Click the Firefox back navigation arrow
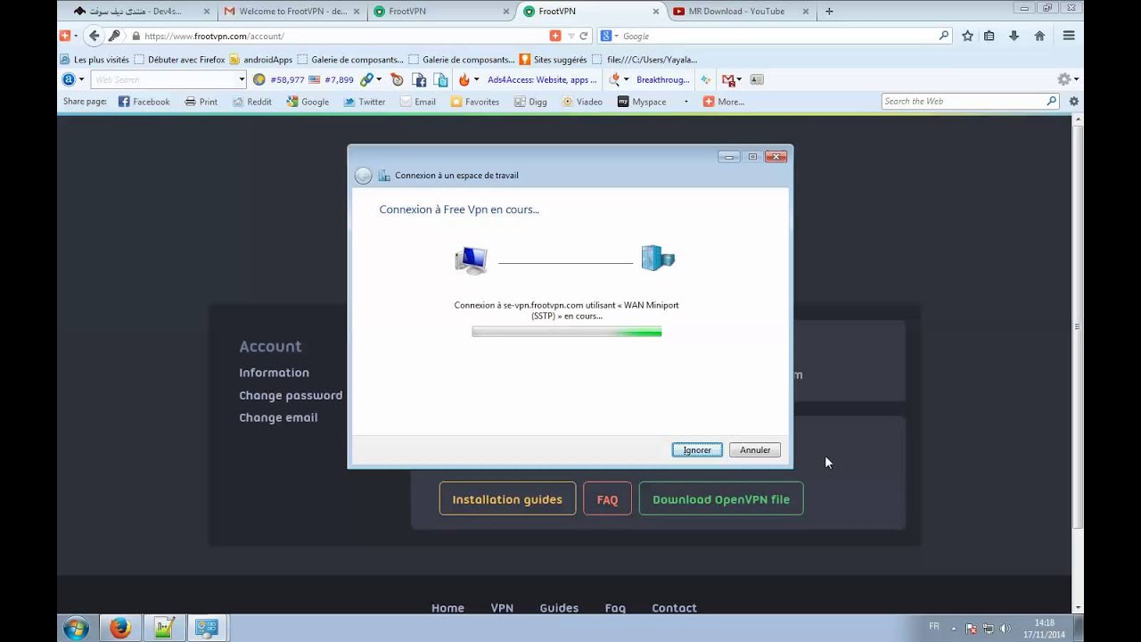The width and height of the screenshot is (1141, 642). pos(94,36)
